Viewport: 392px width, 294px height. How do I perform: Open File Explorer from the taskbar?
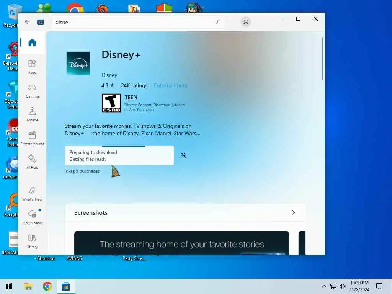coord(28,286)
